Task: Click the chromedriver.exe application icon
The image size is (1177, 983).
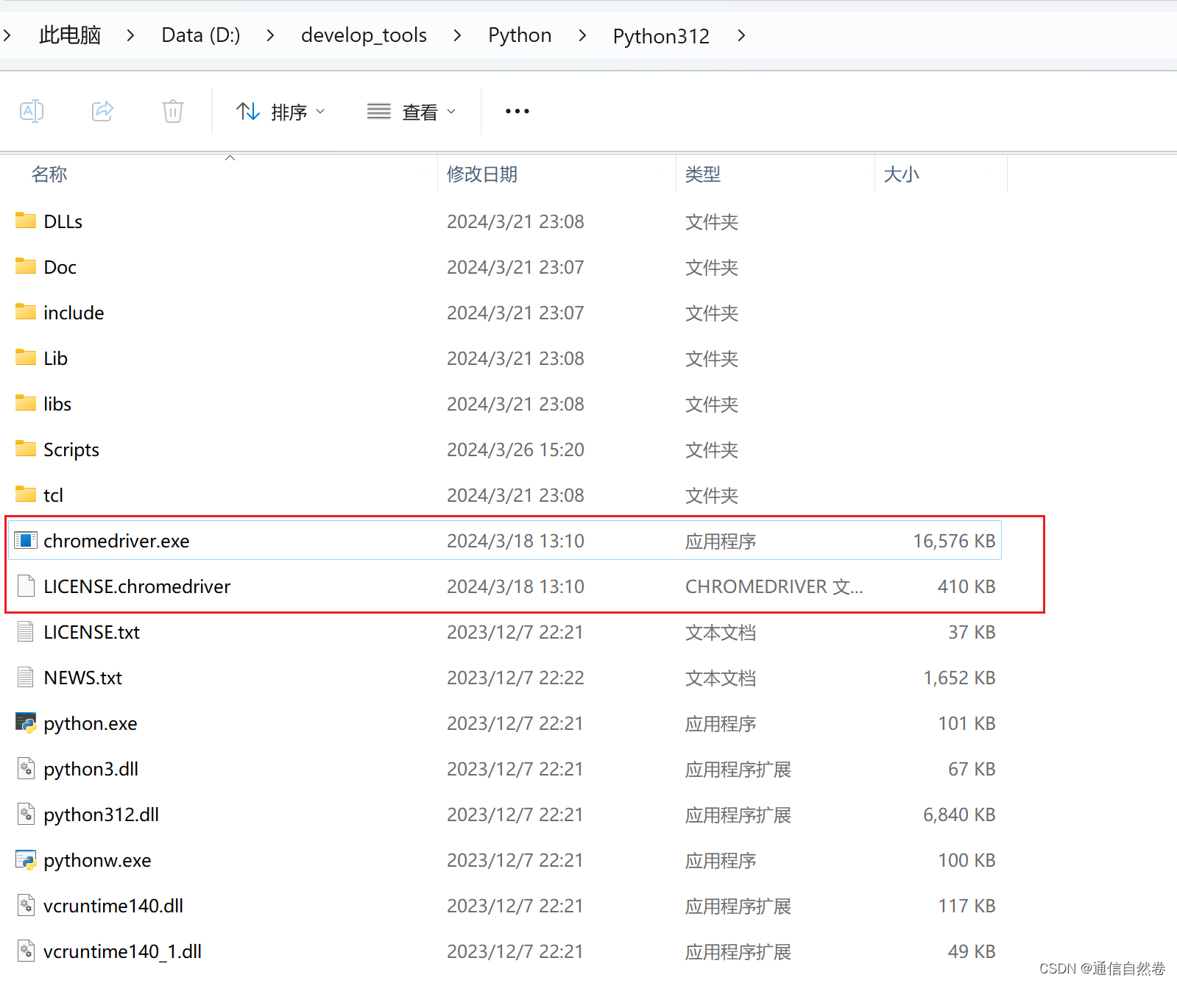Action: click(26, 541)
